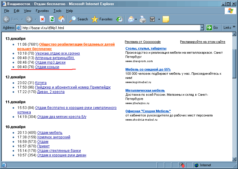The height and width of the screenshot is (169, 238).
Task: Click the Print icon
Action: click(143, 19)
